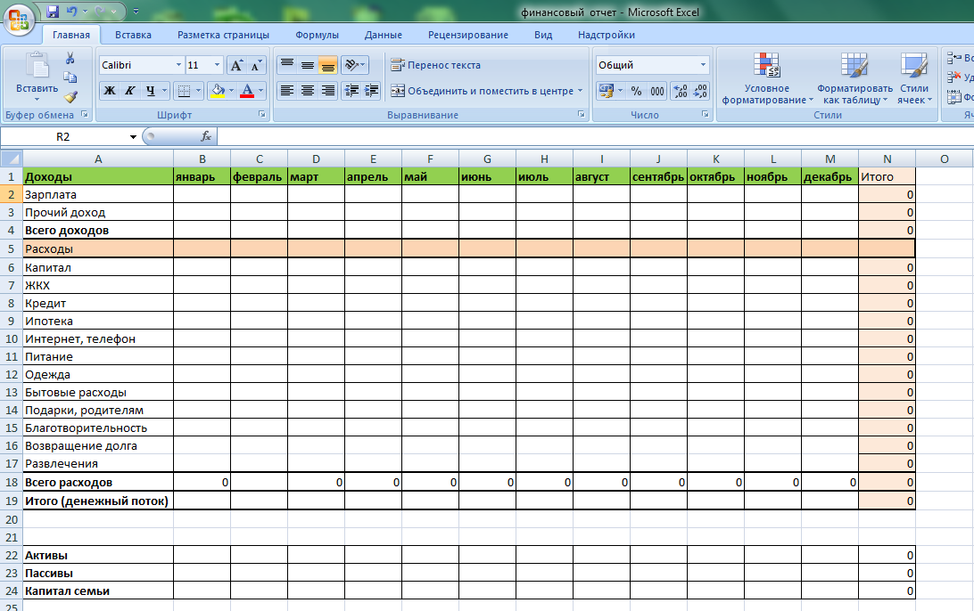The image size is (974, 611).
Task: Switch to the Вид tab
Action: tap(543, 35)
